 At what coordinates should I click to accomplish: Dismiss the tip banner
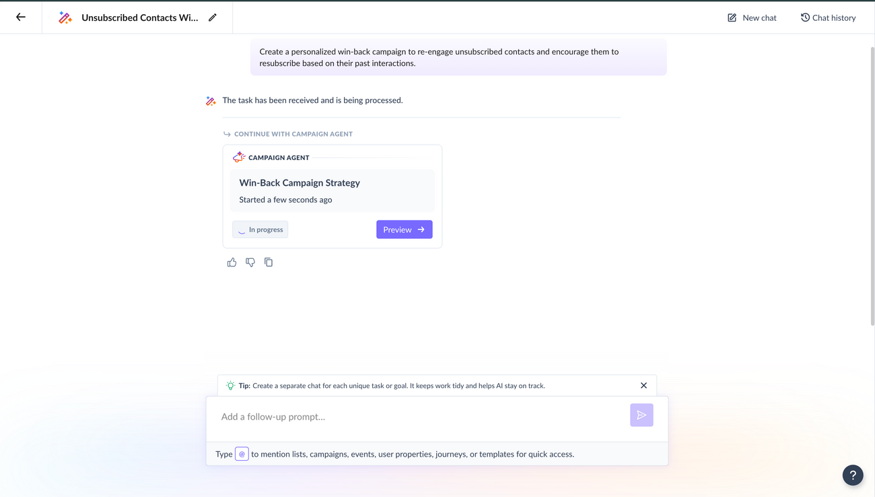[x=643, y=385]
